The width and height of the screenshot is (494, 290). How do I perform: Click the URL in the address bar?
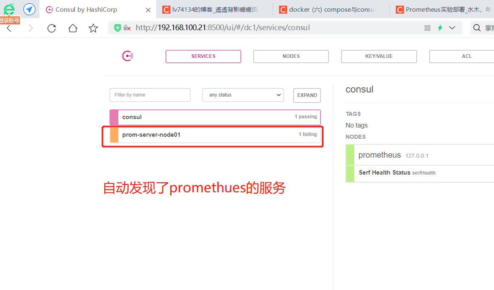(223, 28)
